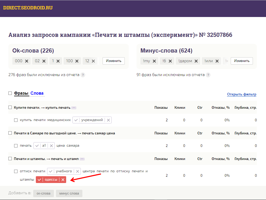The image size is (266, 200).
Task: Click the checkmark on the word "учебного"
Action: pos(51,172)
